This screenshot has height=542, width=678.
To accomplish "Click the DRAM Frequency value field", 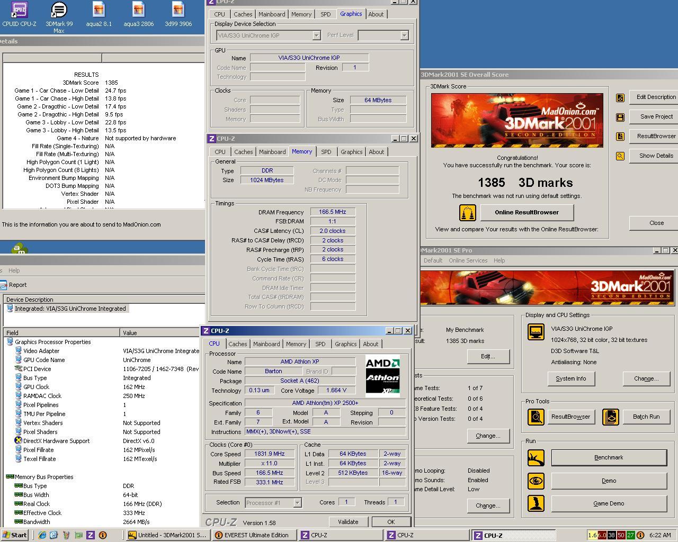I will point(333,212).
